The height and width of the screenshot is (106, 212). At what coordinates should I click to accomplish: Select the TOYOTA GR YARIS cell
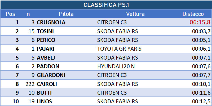[x=119, y=49]
